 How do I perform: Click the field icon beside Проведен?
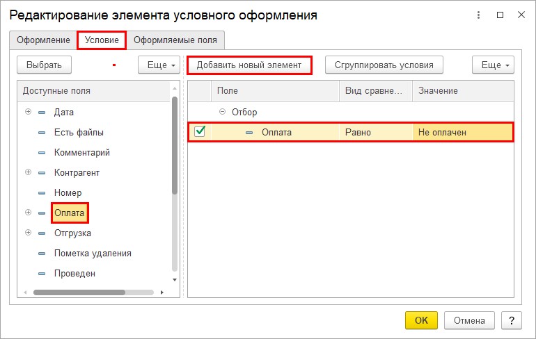tap(42, 274)
